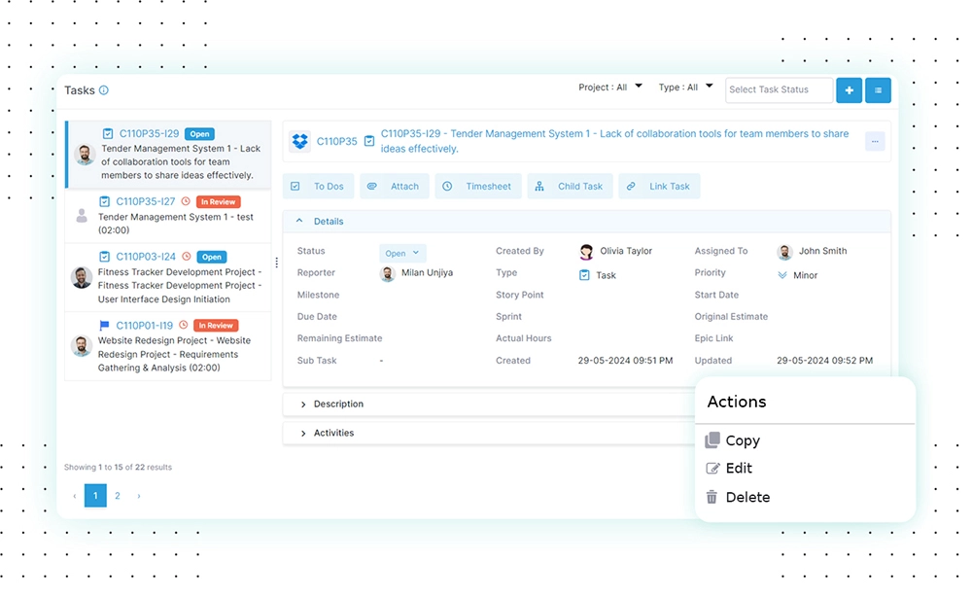Viewport: 972px width, 597px height.
Task: Click the ellipsis icon on the task header
Action: pos(874,141)
